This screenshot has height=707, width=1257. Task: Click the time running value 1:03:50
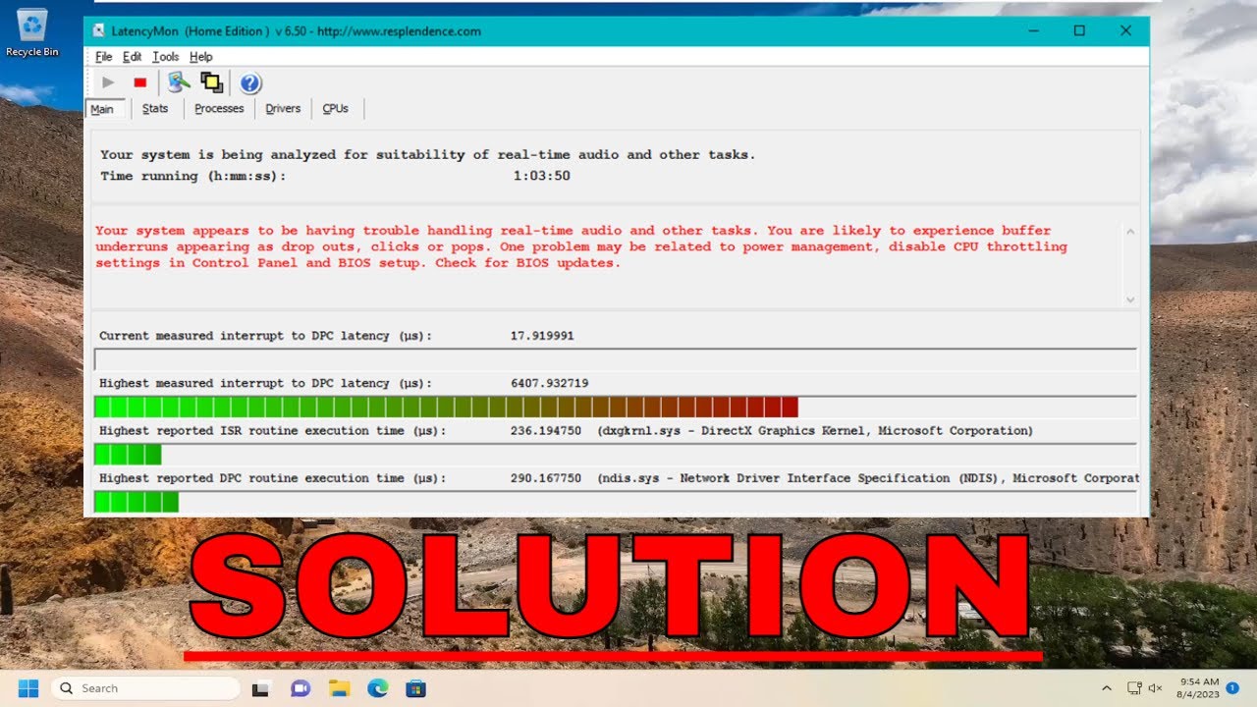click(x=541, y=177)
